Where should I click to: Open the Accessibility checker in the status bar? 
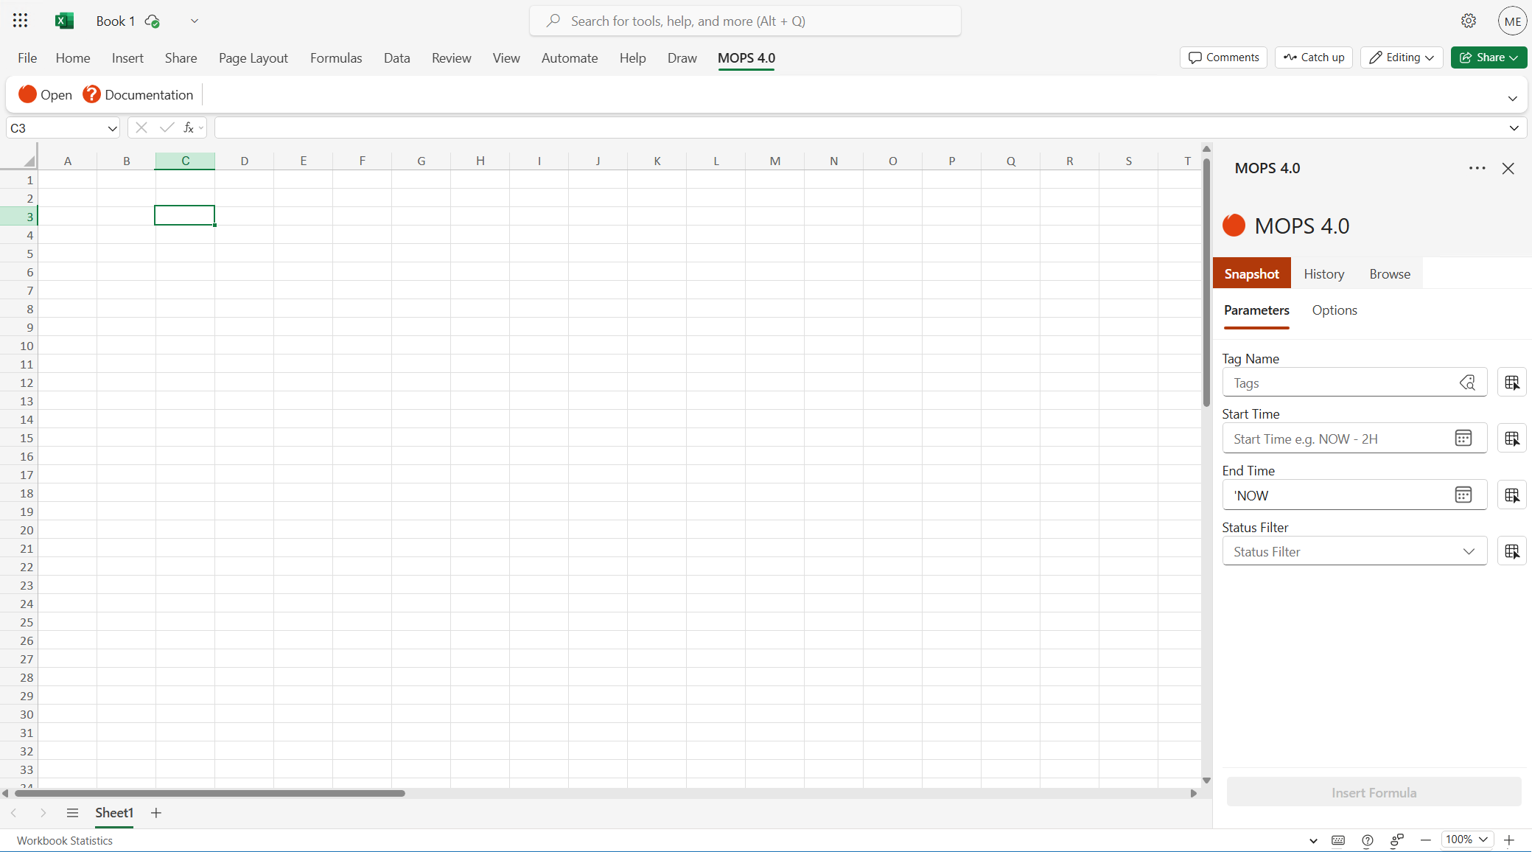(1396, 840)
